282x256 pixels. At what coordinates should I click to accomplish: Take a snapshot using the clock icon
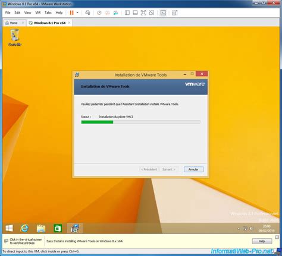click(x=99, y=13)
